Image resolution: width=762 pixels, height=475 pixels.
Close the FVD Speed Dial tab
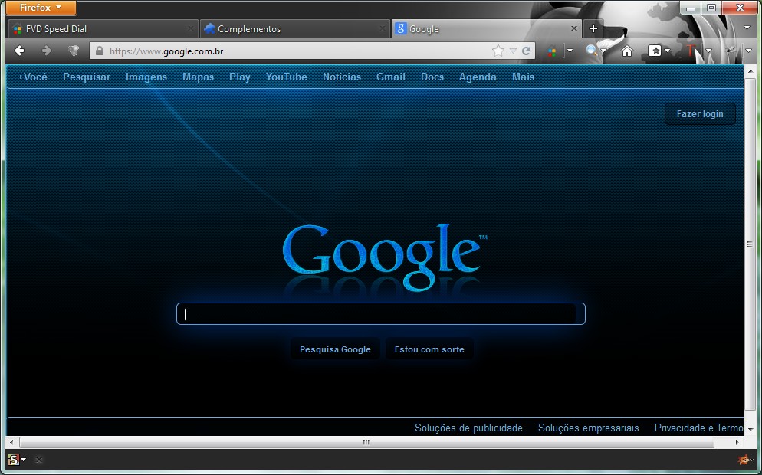(191, 28)
